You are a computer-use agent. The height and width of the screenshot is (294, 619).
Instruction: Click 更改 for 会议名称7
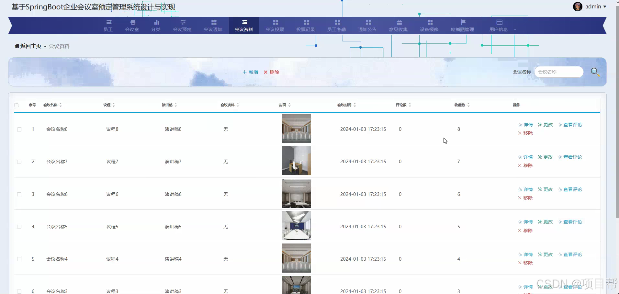545,157
